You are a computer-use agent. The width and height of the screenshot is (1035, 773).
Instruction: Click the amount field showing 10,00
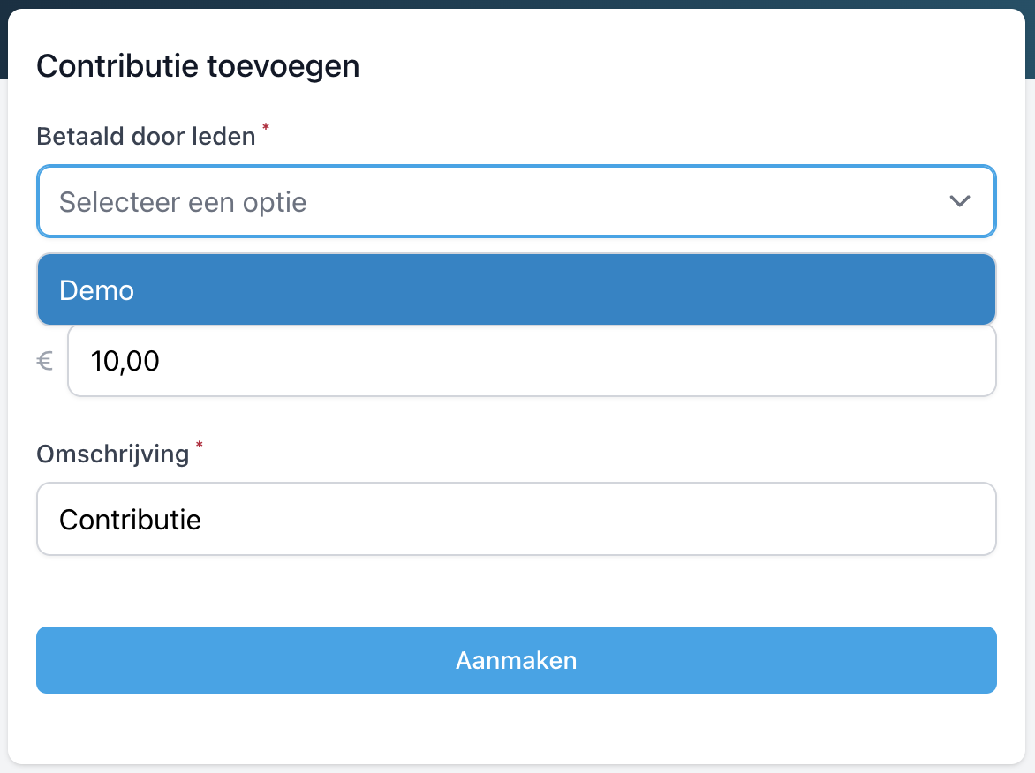[x=532, y=361]
